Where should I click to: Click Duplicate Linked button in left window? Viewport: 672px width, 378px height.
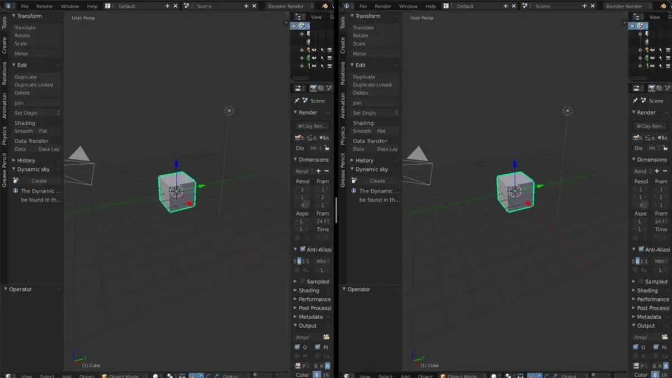(37, 85)
